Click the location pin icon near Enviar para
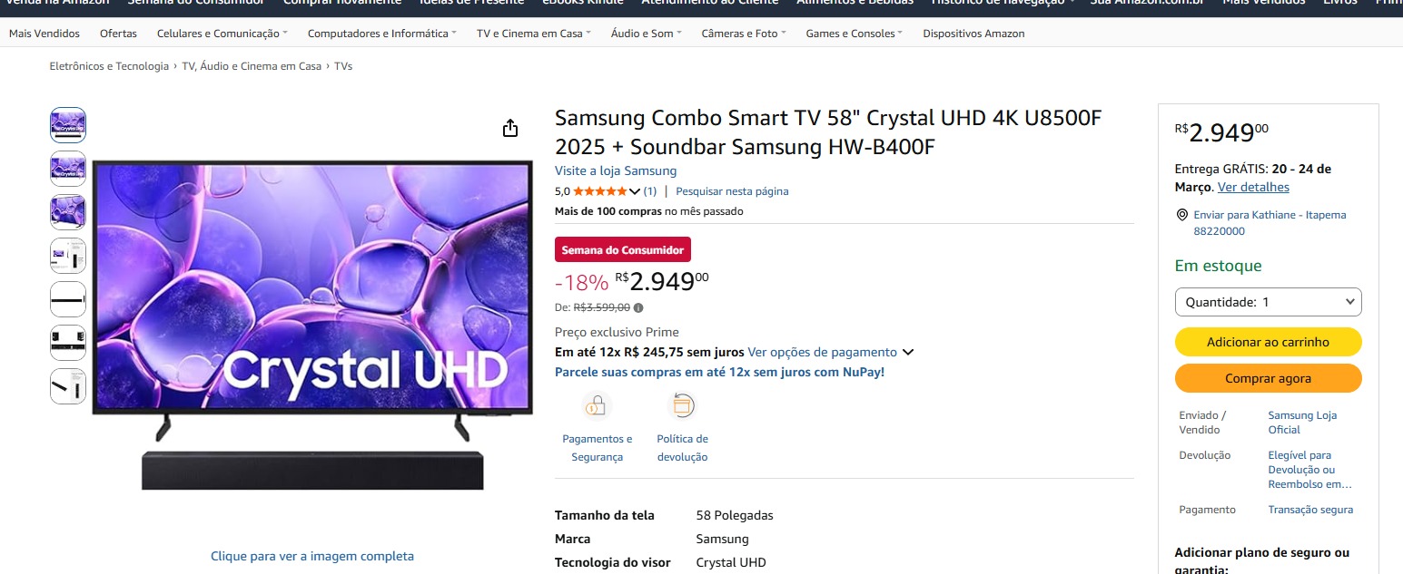This screenshot has width=1403, height=574. tap(1181, 215)
